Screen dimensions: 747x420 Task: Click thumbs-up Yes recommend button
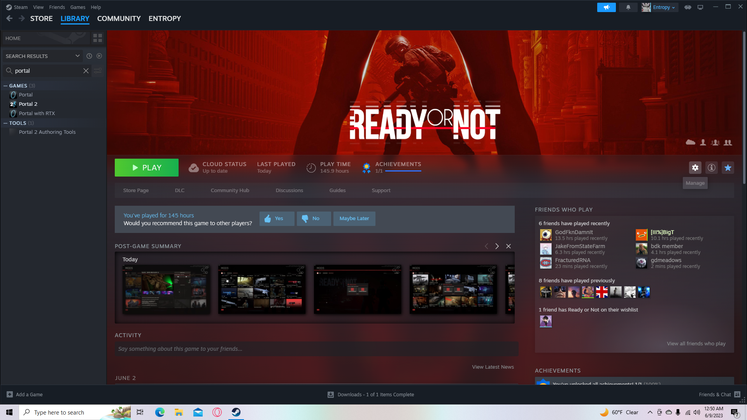277,219
